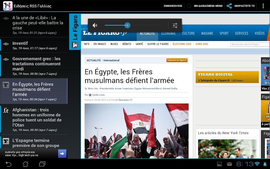Screen dimensions: 270x169
Task: Tap the Android home button
Action: pos(26,164)
